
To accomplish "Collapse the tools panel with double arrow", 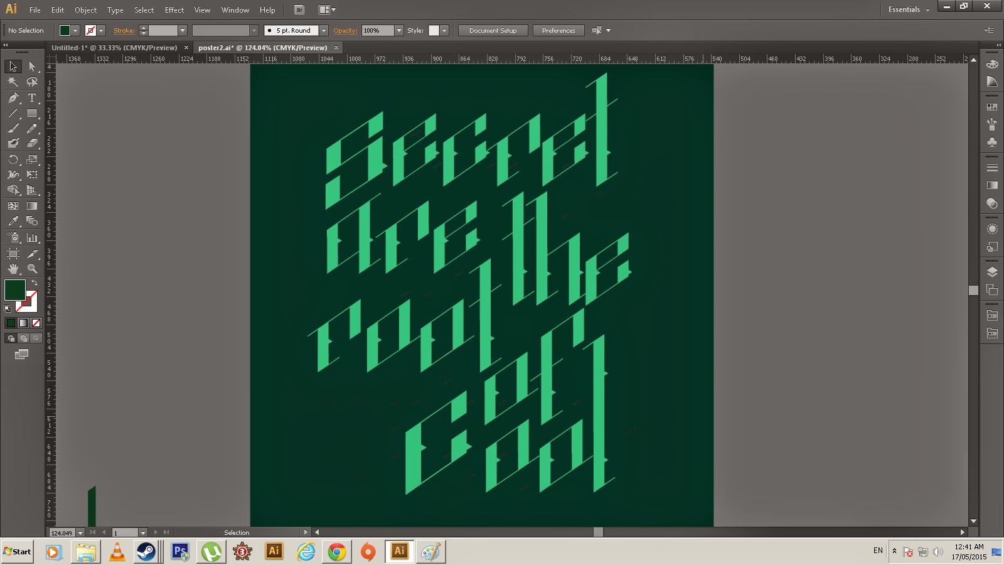I will pyautogui.click(x=6, y=45).
